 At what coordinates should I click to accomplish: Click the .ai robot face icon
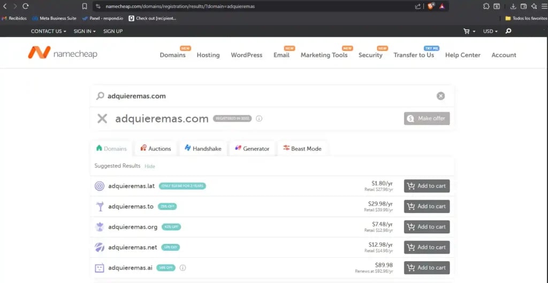pos(100,268)
